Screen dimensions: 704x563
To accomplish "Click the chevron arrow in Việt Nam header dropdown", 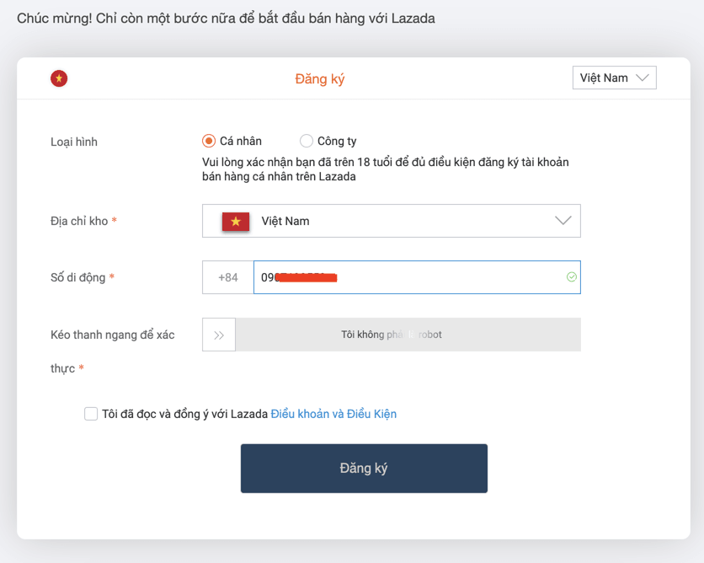I will [643, 78].
